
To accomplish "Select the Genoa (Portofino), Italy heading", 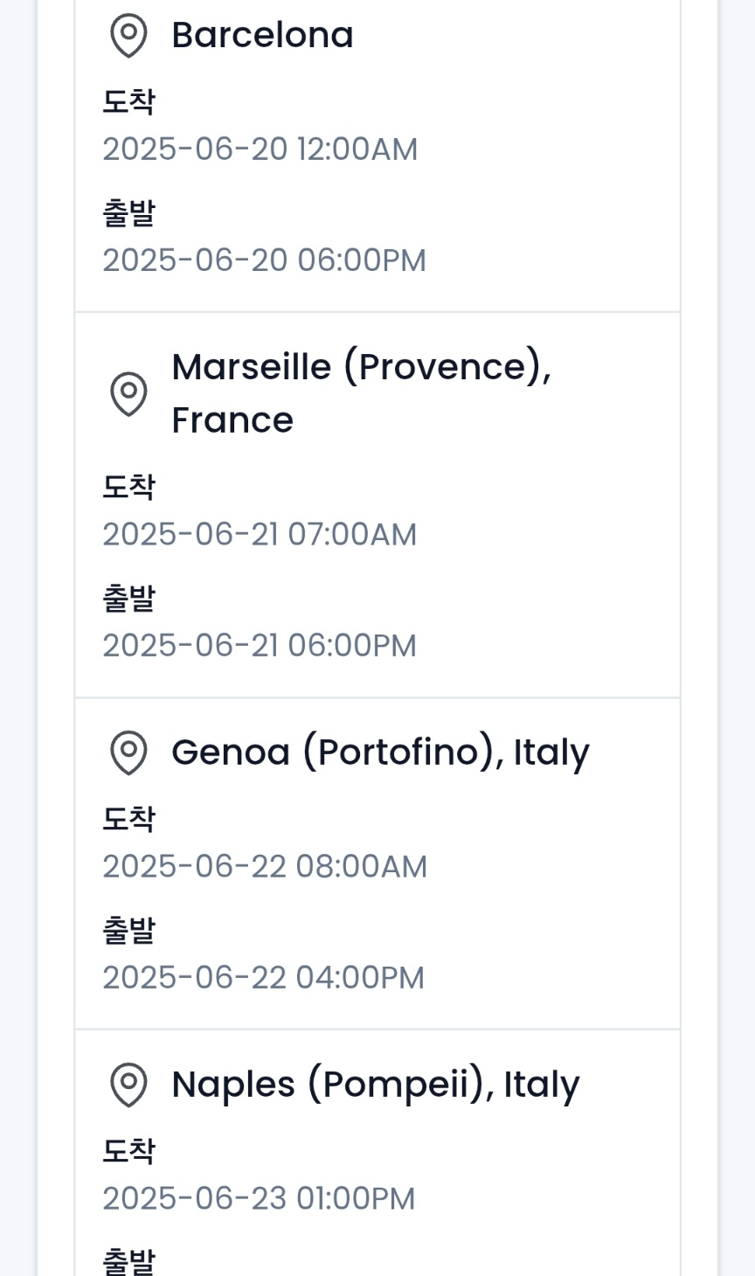I will pyautogui.click(x=380, y=752).
